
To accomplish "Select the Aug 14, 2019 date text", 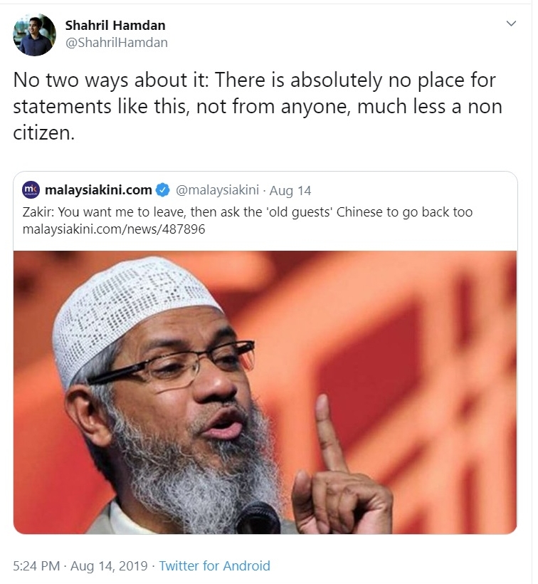I will pos(110,566).
